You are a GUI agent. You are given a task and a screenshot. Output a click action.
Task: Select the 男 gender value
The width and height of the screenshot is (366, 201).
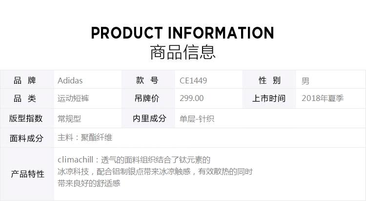(305, 81)
